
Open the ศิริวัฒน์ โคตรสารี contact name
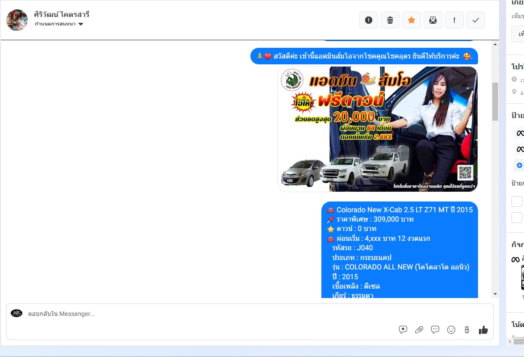[x=62, y=14]
